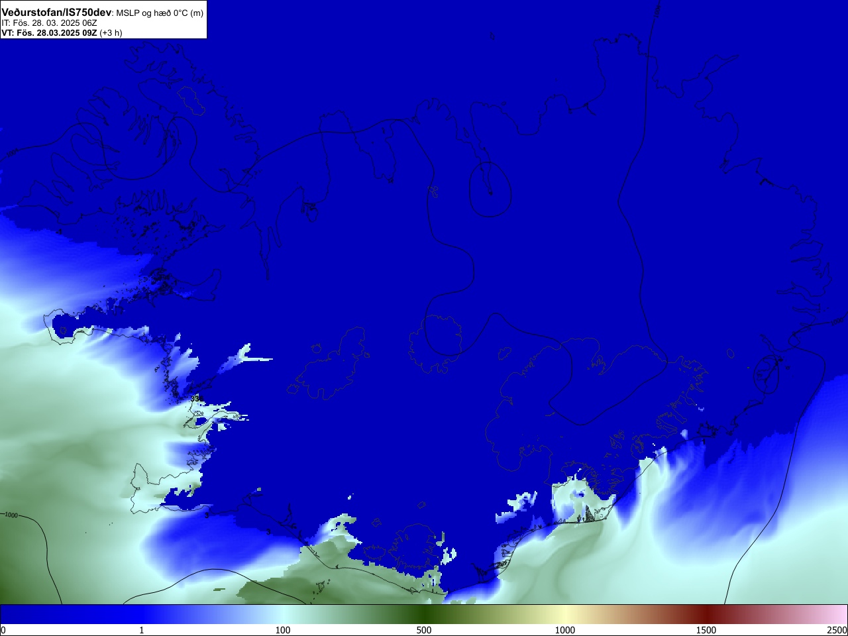Click the MSLP og hæð 0°C (m) label
The width and height of the screenshot is (848, 636).
coord(160,13)
